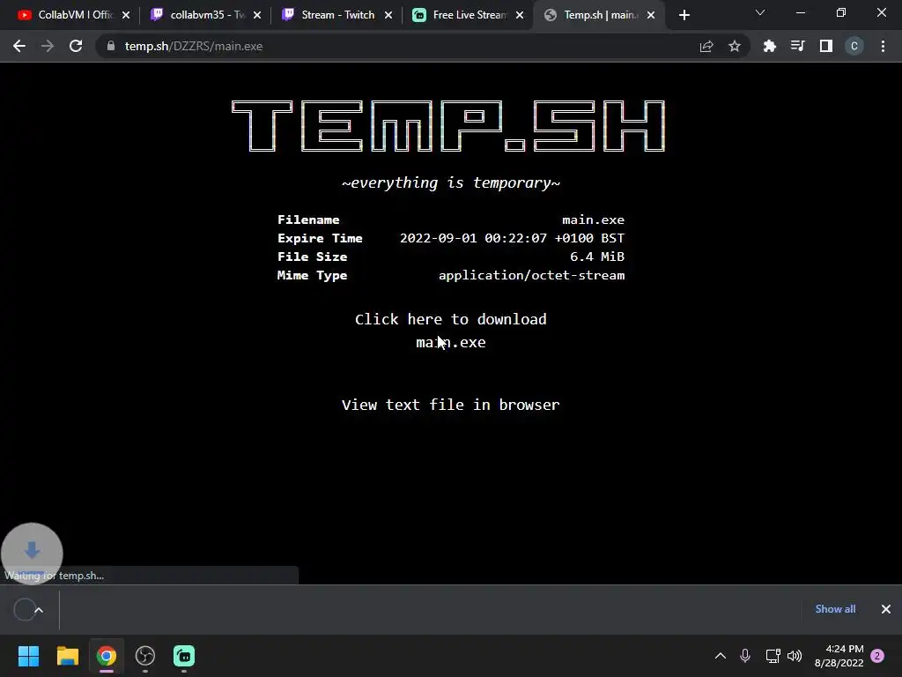This screenshot has width=902, height=677.
Task: Click the address bar URL
Action: 193,46
